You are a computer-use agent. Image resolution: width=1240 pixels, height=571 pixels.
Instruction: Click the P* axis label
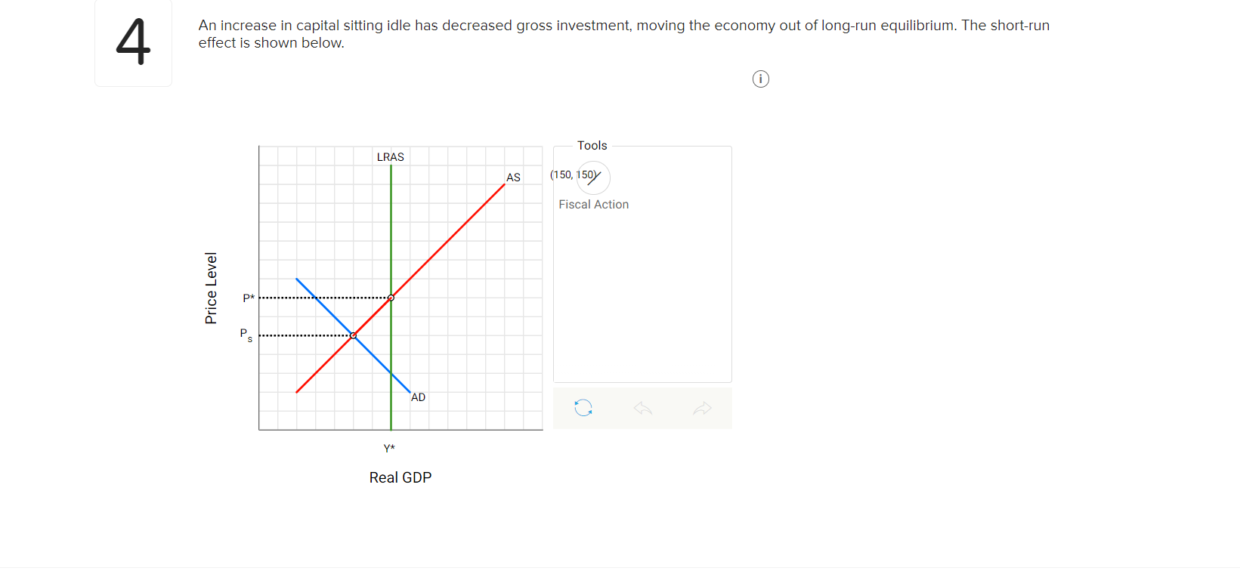tap(248, 298)
